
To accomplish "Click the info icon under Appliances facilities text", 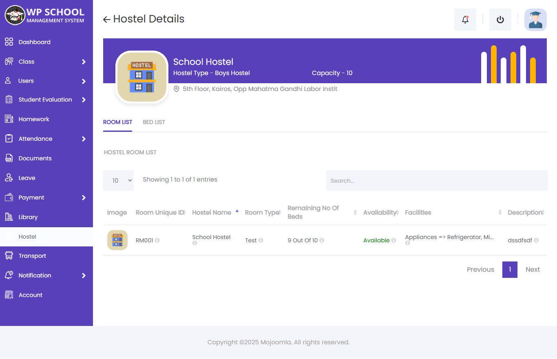I will [407, 243].
